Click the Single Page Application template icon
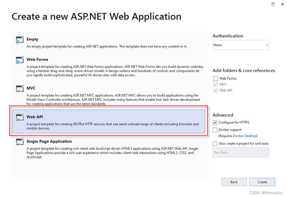287x197 pixels. click(20, 142)
